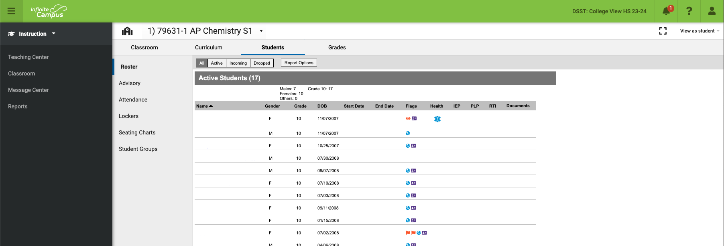Click DSST: College View HS 23-24 label
This screenshot has height=246, width=724.
(x=609, y=11)
